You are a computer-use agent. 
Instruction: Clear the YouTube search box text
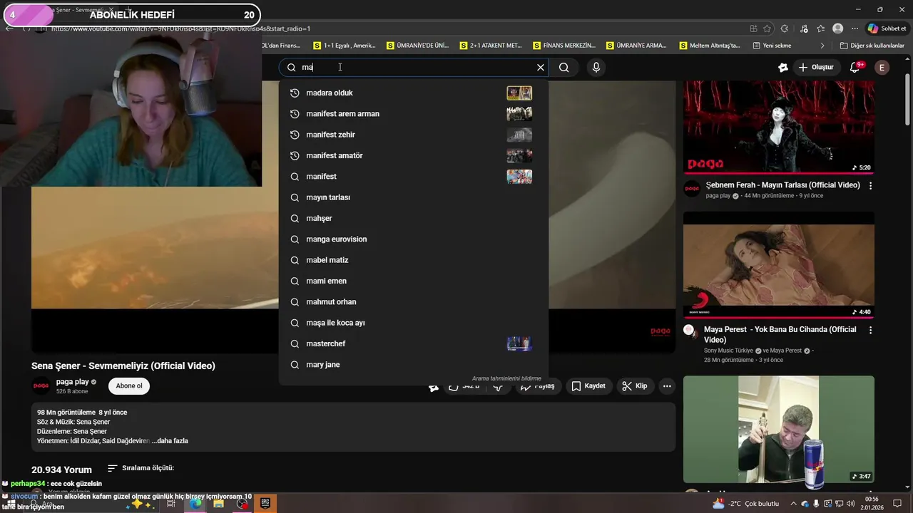541,68
